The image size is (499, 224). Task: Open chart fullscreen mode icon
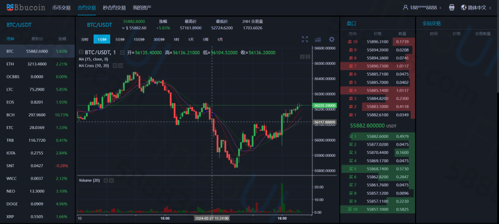click(x=305, y=39)
